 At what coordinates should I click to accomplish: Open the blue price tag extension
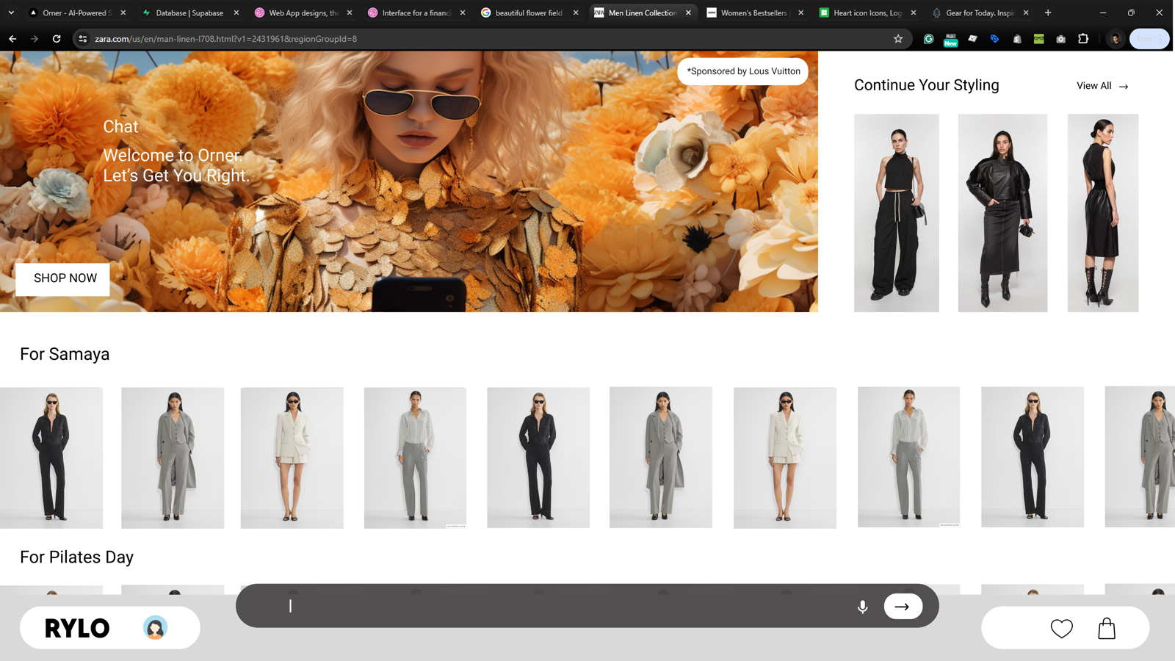pyautogui.click(x=994, y=39)
